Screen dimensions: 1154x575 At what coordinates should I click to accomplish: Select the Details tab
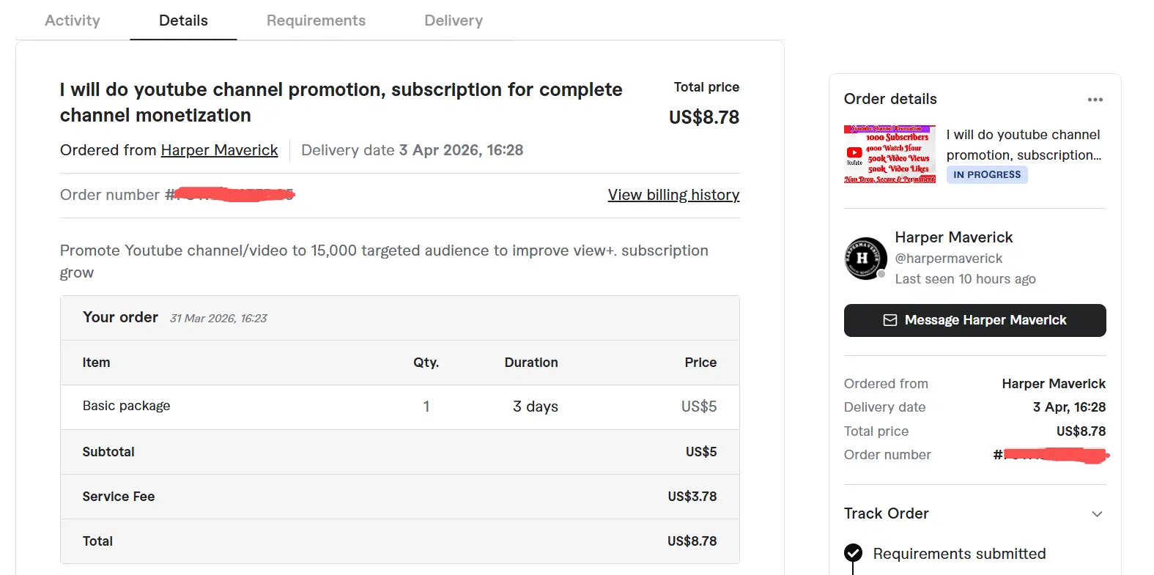(183, 21)
